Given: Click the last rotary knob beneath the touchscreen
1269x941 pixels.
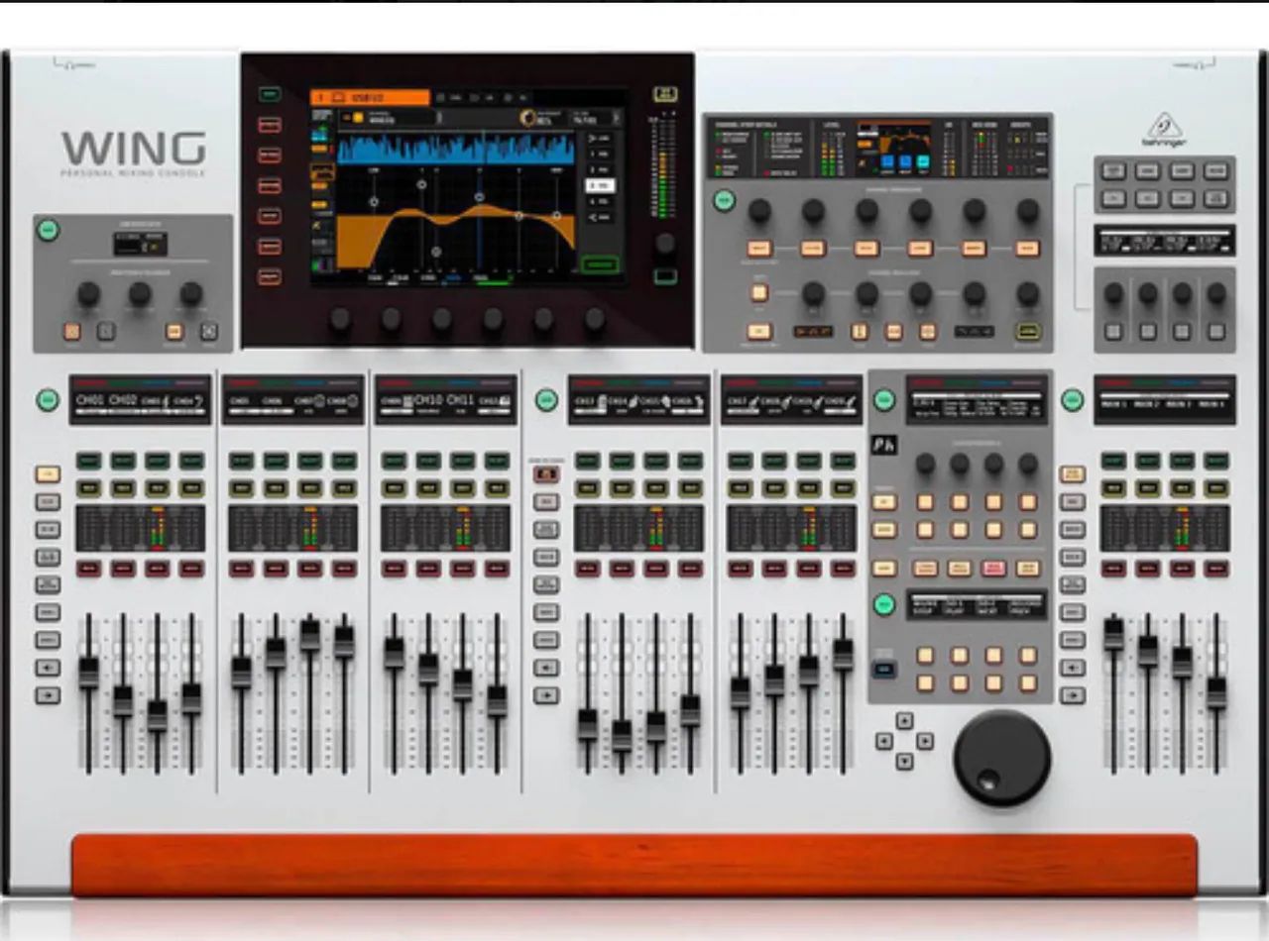Looking at the screenshot, I should (595, 319).
